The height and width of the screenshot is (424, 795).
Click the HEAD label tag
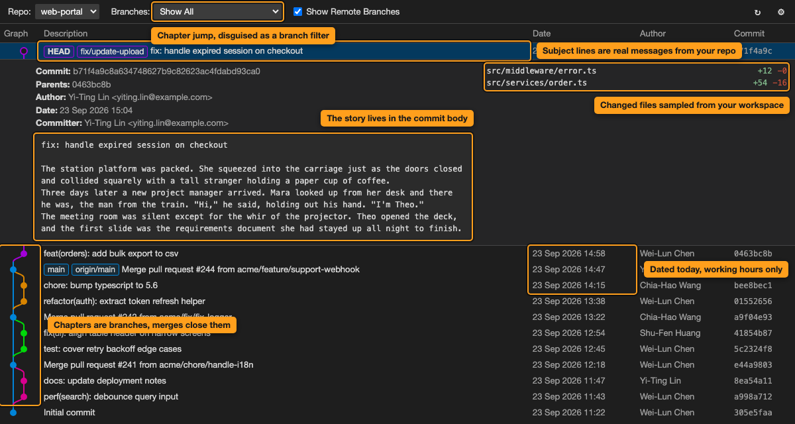(x=59, y=51)
